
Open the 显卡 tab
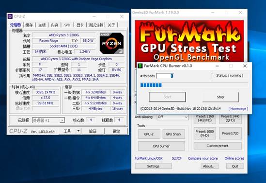click(x=80, y=25)
